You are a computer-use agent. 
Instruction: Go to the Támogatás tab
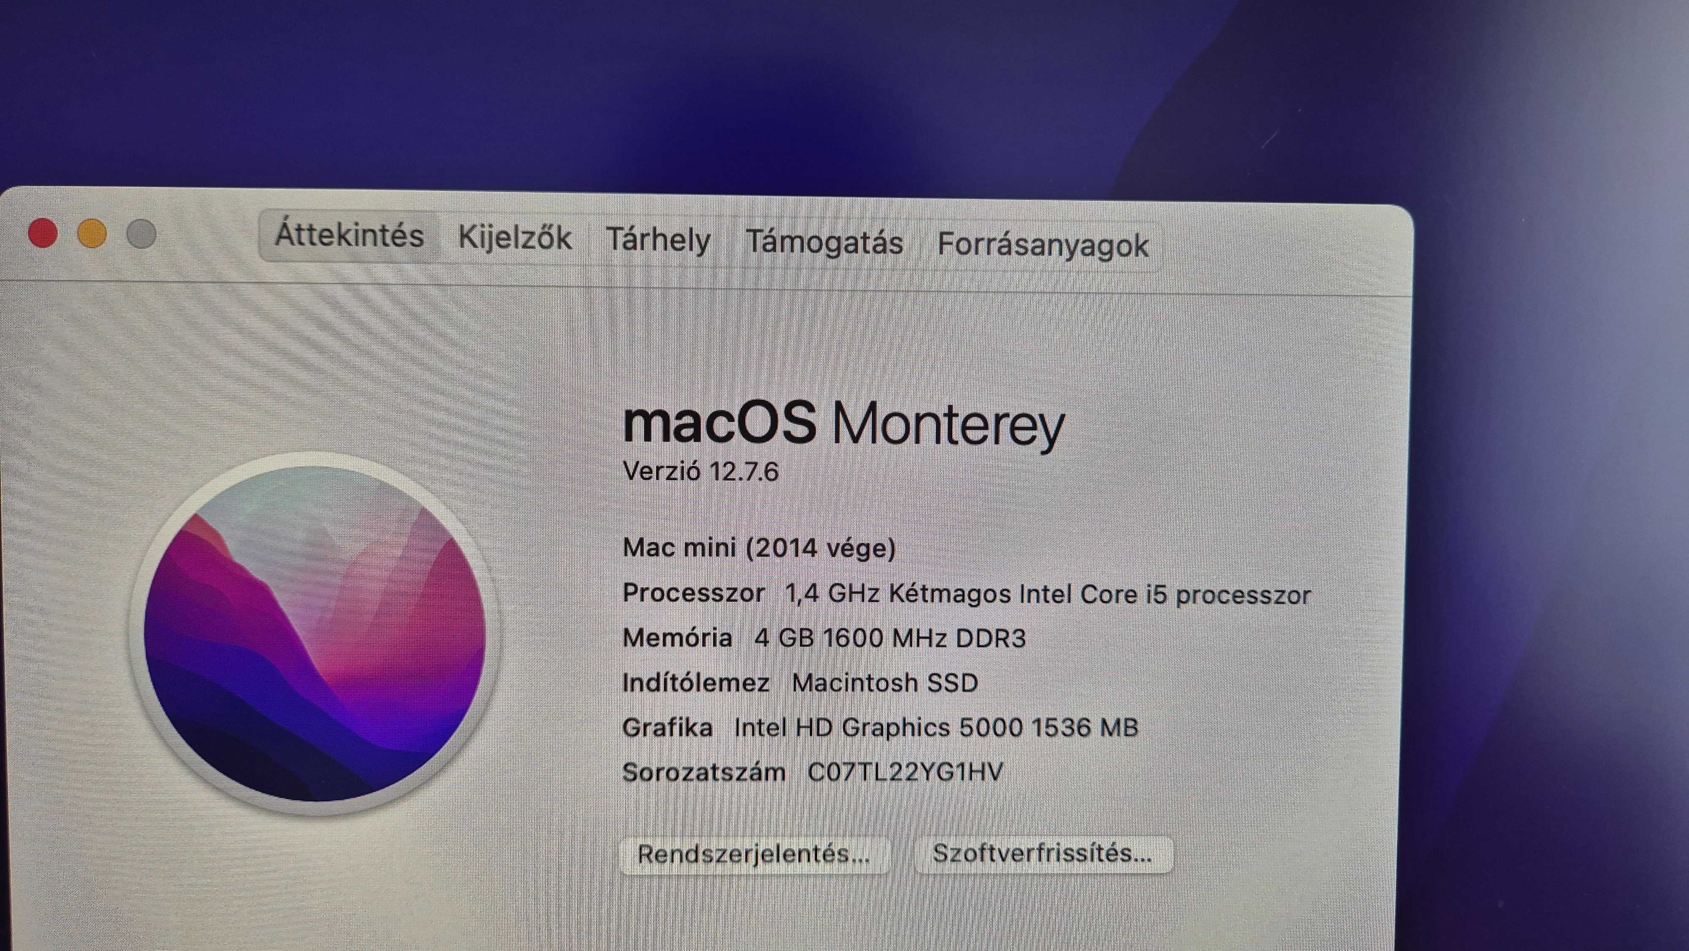point(824,243)
